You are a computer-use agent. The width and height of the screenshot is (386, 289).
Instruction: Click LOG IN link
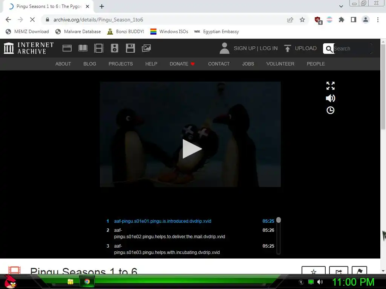(x=268, y=48)
